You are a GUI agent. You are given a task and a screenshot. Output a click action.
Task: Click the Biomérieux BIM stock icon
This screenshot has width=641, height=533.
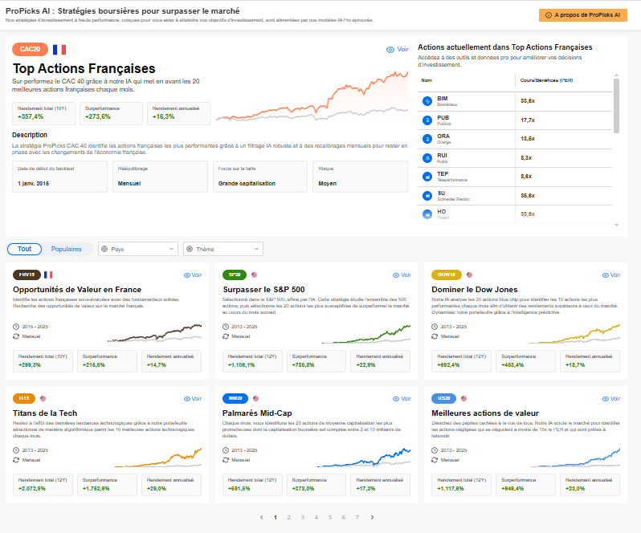click(427, 101)
